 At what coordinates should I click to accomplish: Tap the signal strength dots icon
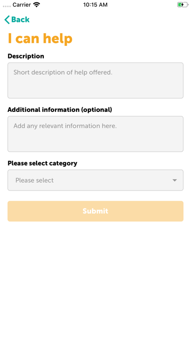click(7, 6)
